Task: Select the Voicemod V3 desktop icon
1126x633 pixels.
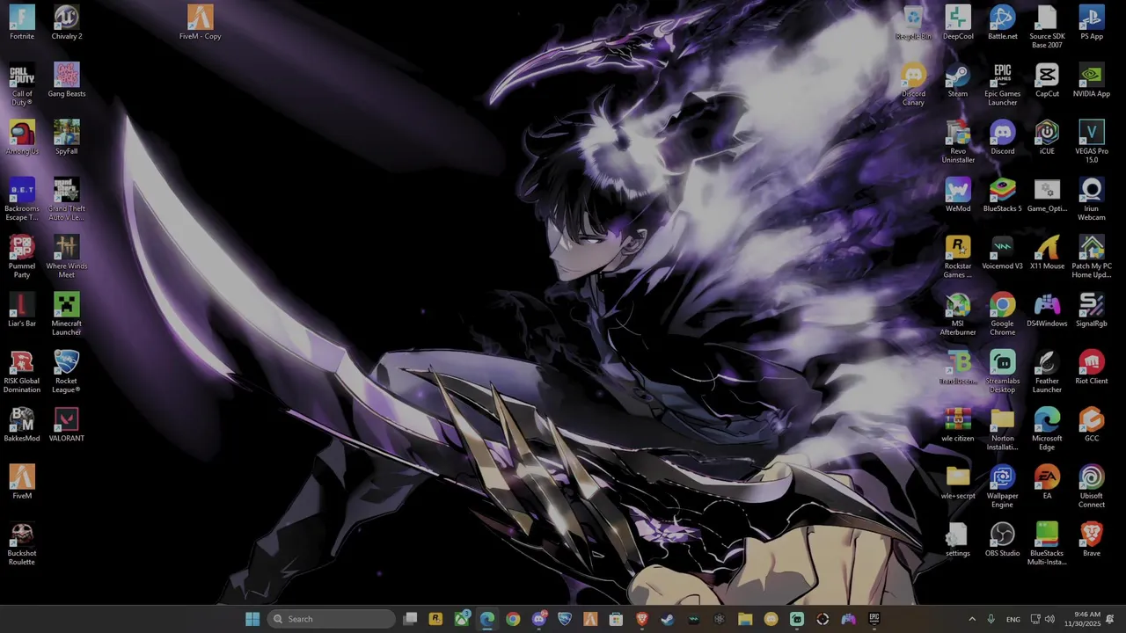Action: 1003,252
